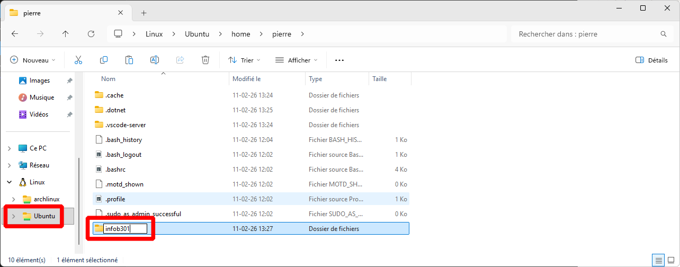The width and height of the screenshot is (680, 267).
Task: Refresh the current folder view
Action: click(91, 34)
